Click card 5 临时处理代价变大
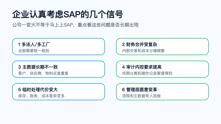This screenshot has width=221, height=124. pyautogui.click(x=59, y=92)
